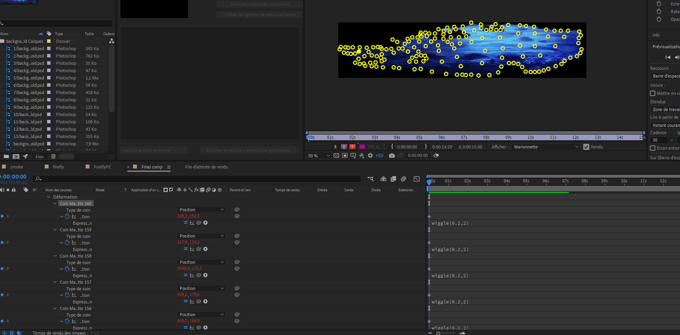Click the Position stopwatch for pin 160
The height and width of the screenshot is (335, 680).
pos(67,216)
